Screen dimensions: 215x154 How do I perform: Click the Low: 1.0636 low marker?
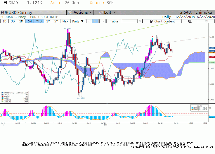coord(81,98)
